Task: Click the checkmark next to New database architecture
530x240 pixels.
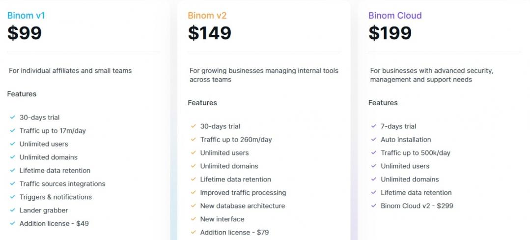Action: point(193,206)
